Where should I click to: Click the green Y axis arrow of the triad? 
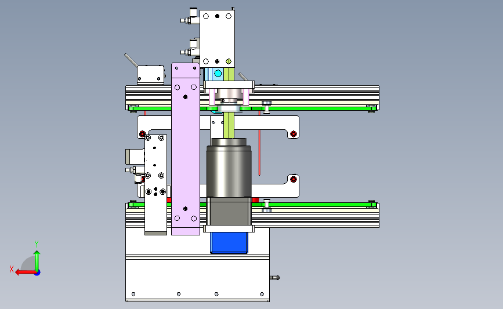click(37, 261)
